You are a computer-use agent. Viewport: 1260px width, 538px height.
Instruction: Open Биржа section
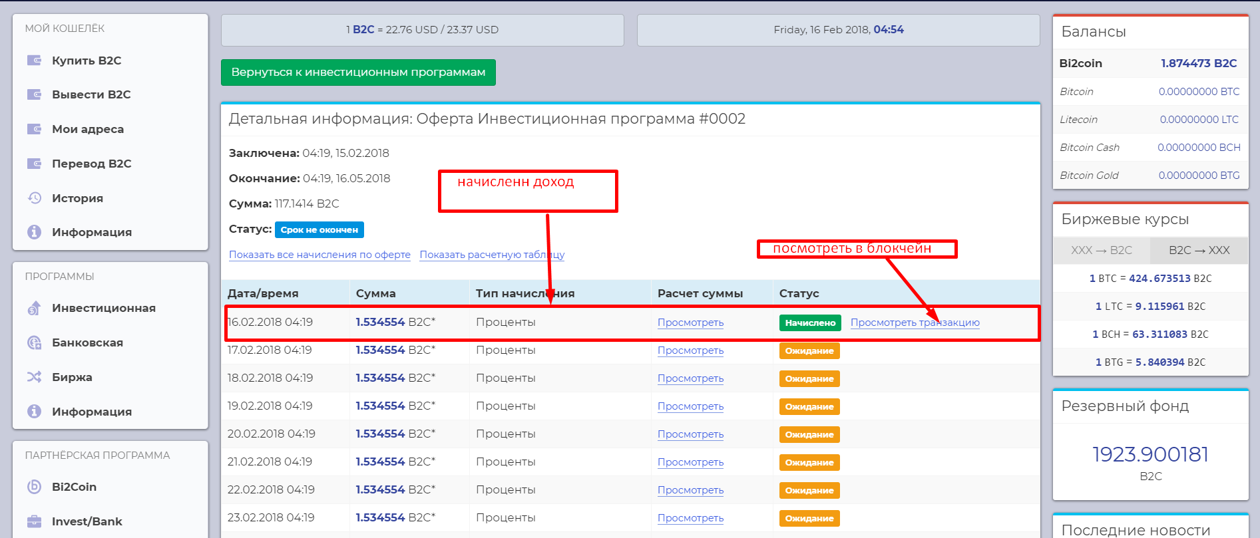click(x=72, y=377)
